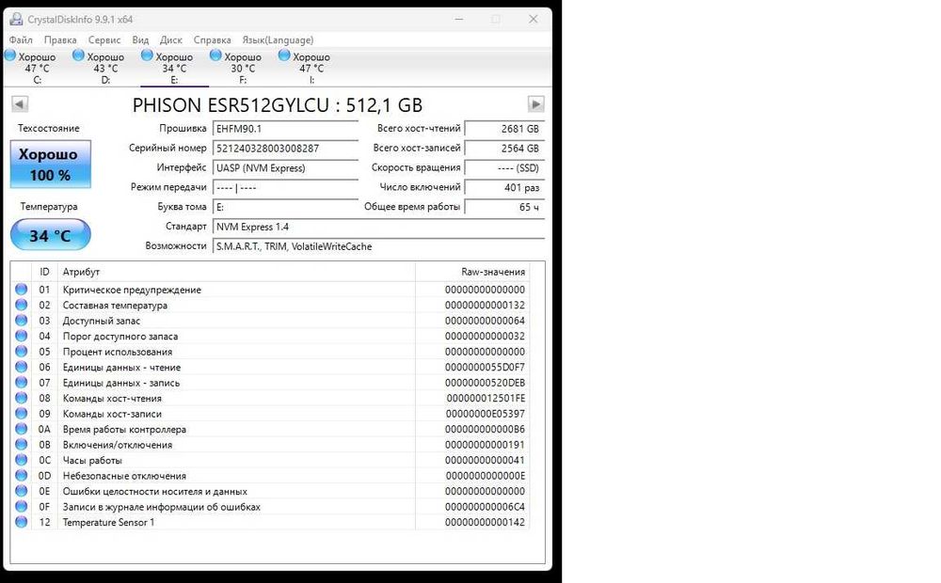Select attribute text Temperature Sensor 1
Viewport: 941px width, 583px height.
108,523
